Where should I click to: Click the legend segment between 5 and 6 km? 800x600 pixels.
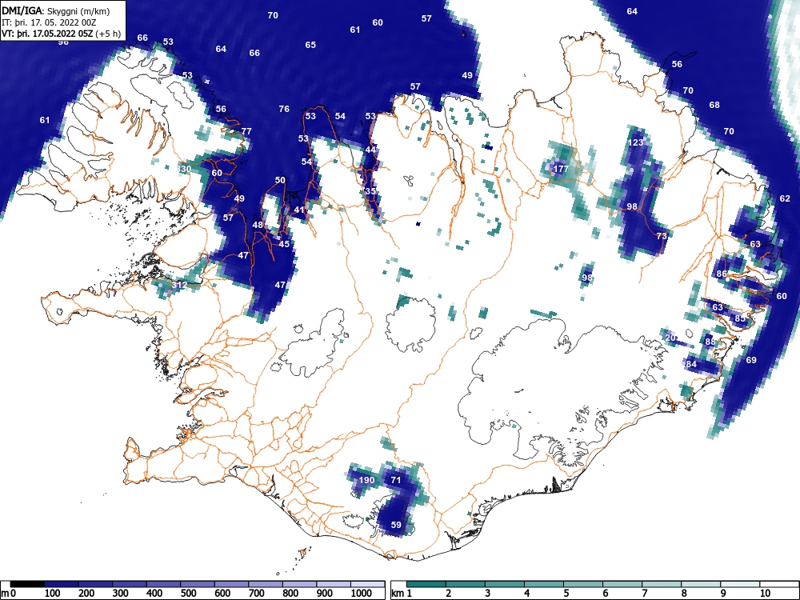[583, 584]
